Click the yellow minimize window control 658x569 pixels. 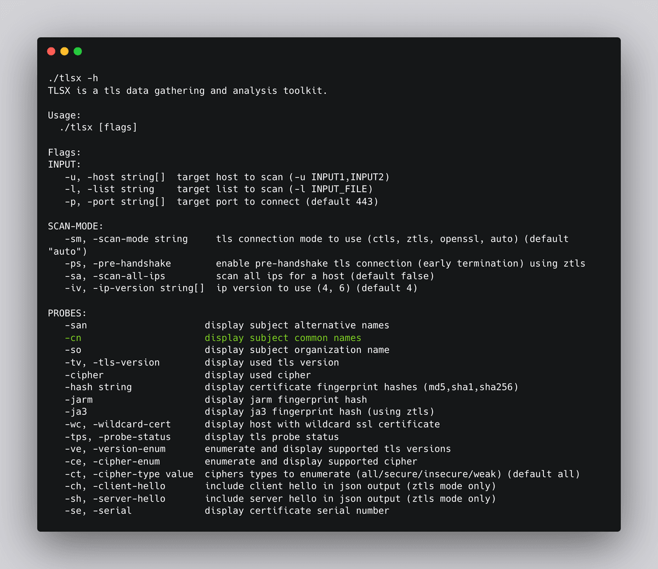pyautogui.click(x=64, y=51)
